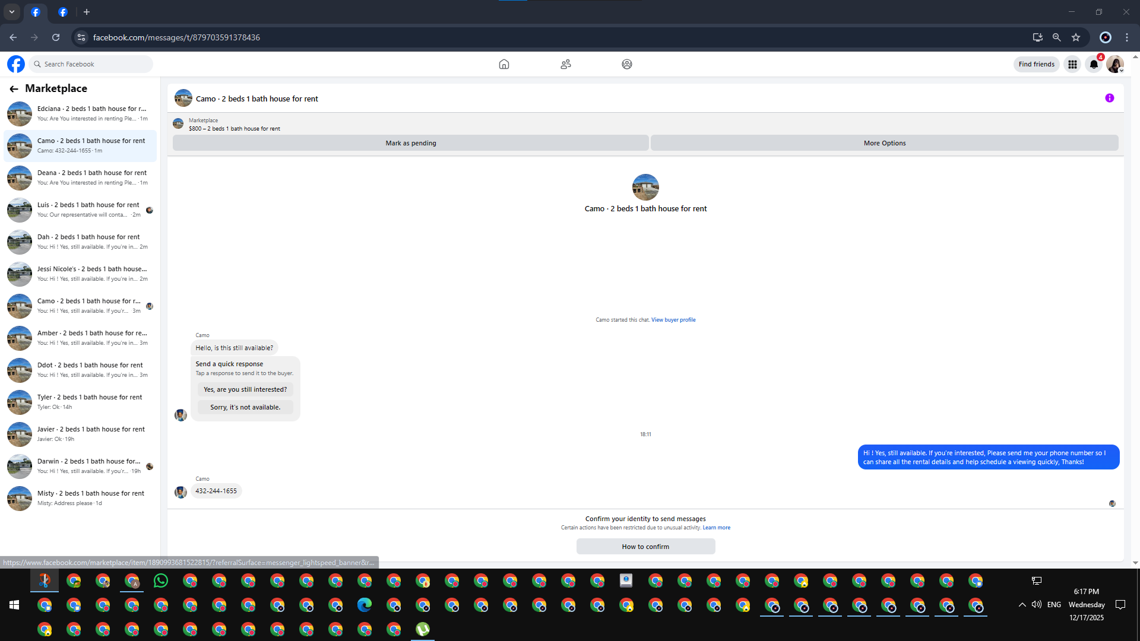1140x641 pixels.
Task: Open the View buyer profile link
Action: click(673, 320)
